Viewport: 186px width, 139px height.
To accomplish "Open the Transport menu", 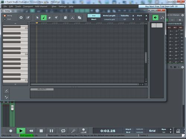I will point(28,6).
